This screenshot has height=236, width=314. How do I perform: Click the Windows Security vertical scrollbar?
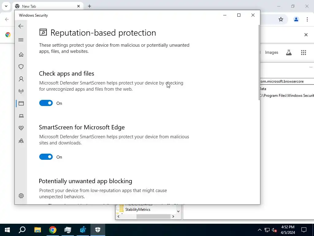(259, 62)
